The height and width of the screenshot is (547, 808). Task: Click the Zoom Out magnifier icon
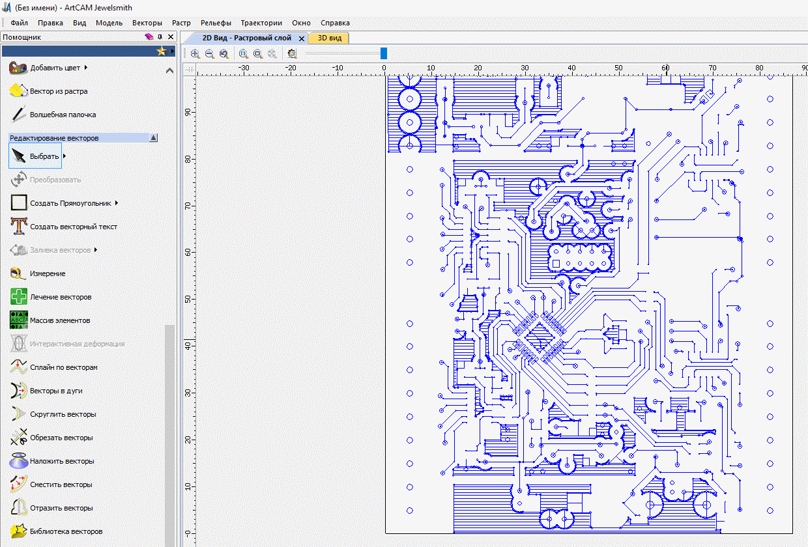(x=209, y=54)
